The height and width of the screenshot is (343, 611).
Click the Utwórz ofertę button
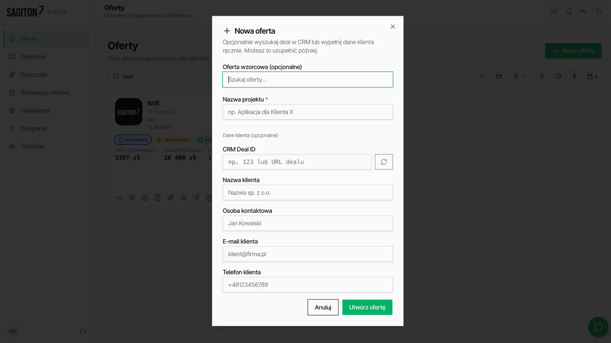click(x=367, y=307)
